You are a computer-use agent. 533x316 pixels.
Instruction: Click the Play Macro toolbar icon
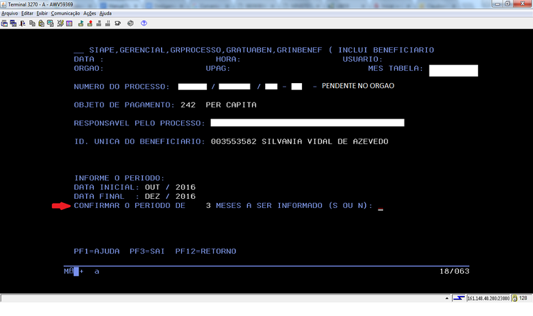(81, 24)
